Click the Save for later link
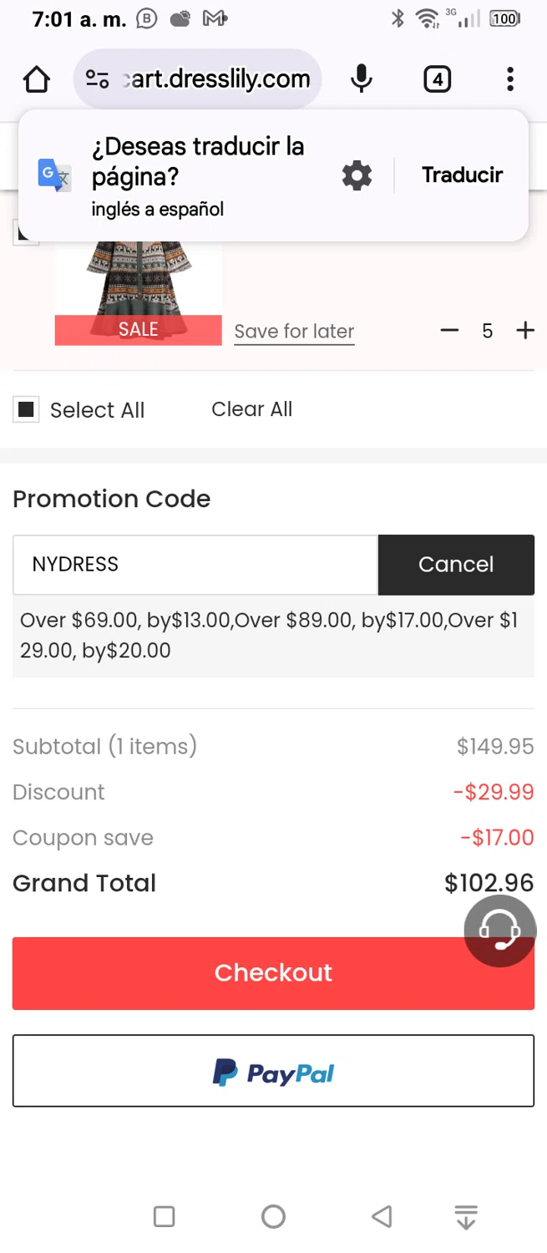This screenshot has width=547, height=1253. pos(294,332)
